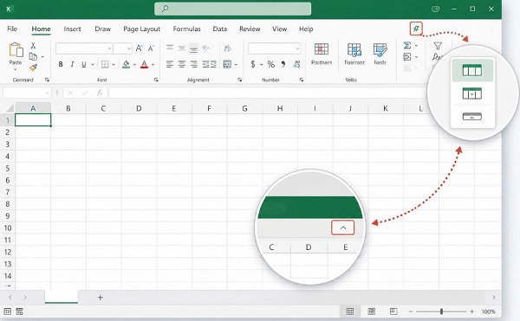This screenshot has width=520, height=321.
Task: Decrease font size with the smaller A icon
Action: click(151, 48)
